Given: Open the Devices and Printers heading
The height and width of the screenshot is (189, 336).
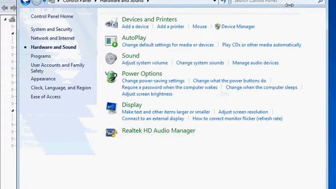Looking at the screenshot, I should coord(149,19).
